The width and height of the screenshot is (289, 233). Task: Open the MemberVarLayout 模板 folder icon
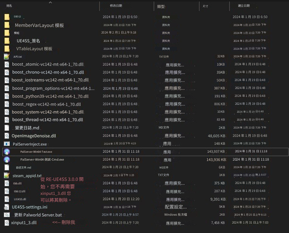[x=7, y=25]
